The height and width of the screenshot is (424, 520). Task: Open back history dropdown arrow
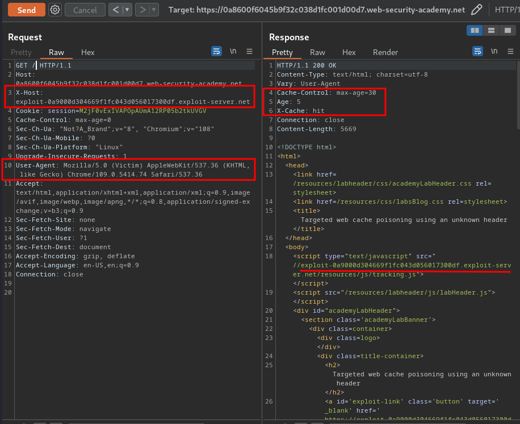click(x=127, y=10)
